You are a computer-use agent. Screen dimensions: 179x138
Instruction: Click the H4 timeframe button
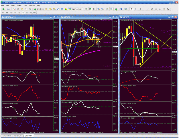(23, 13)
